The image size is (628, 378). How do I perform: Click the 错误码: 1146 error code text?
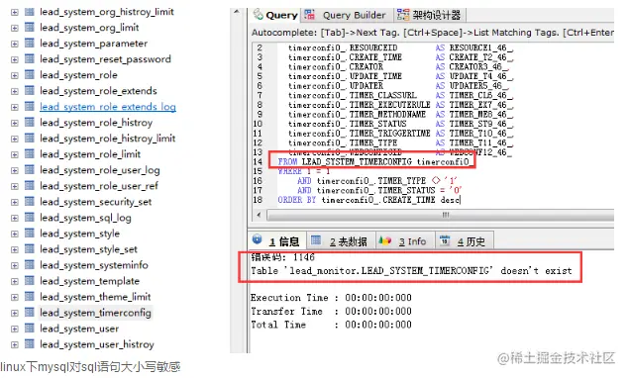pyautogui.click(x=282, y=257)
